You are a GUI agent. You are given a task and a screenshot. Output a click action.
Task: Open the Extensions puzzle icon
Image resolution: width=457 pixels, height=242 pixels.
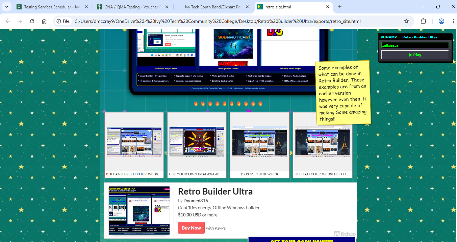pos(423,21)
